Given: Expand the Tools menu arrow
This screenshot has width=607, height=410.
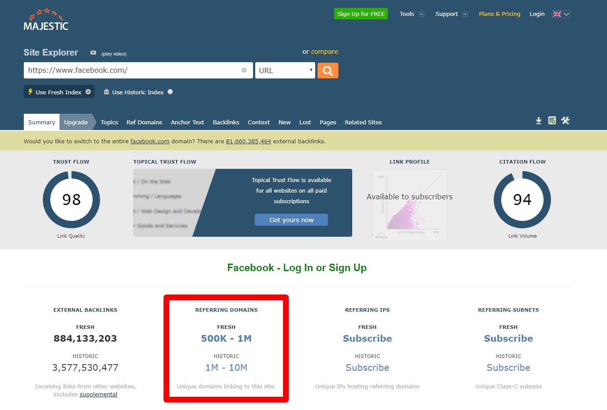Looking at the screenshot, I should pyautogui.click(x=421, y=14).
